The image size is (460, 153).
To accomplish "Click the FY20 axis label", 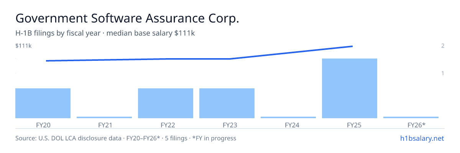I will pos(43,125).
